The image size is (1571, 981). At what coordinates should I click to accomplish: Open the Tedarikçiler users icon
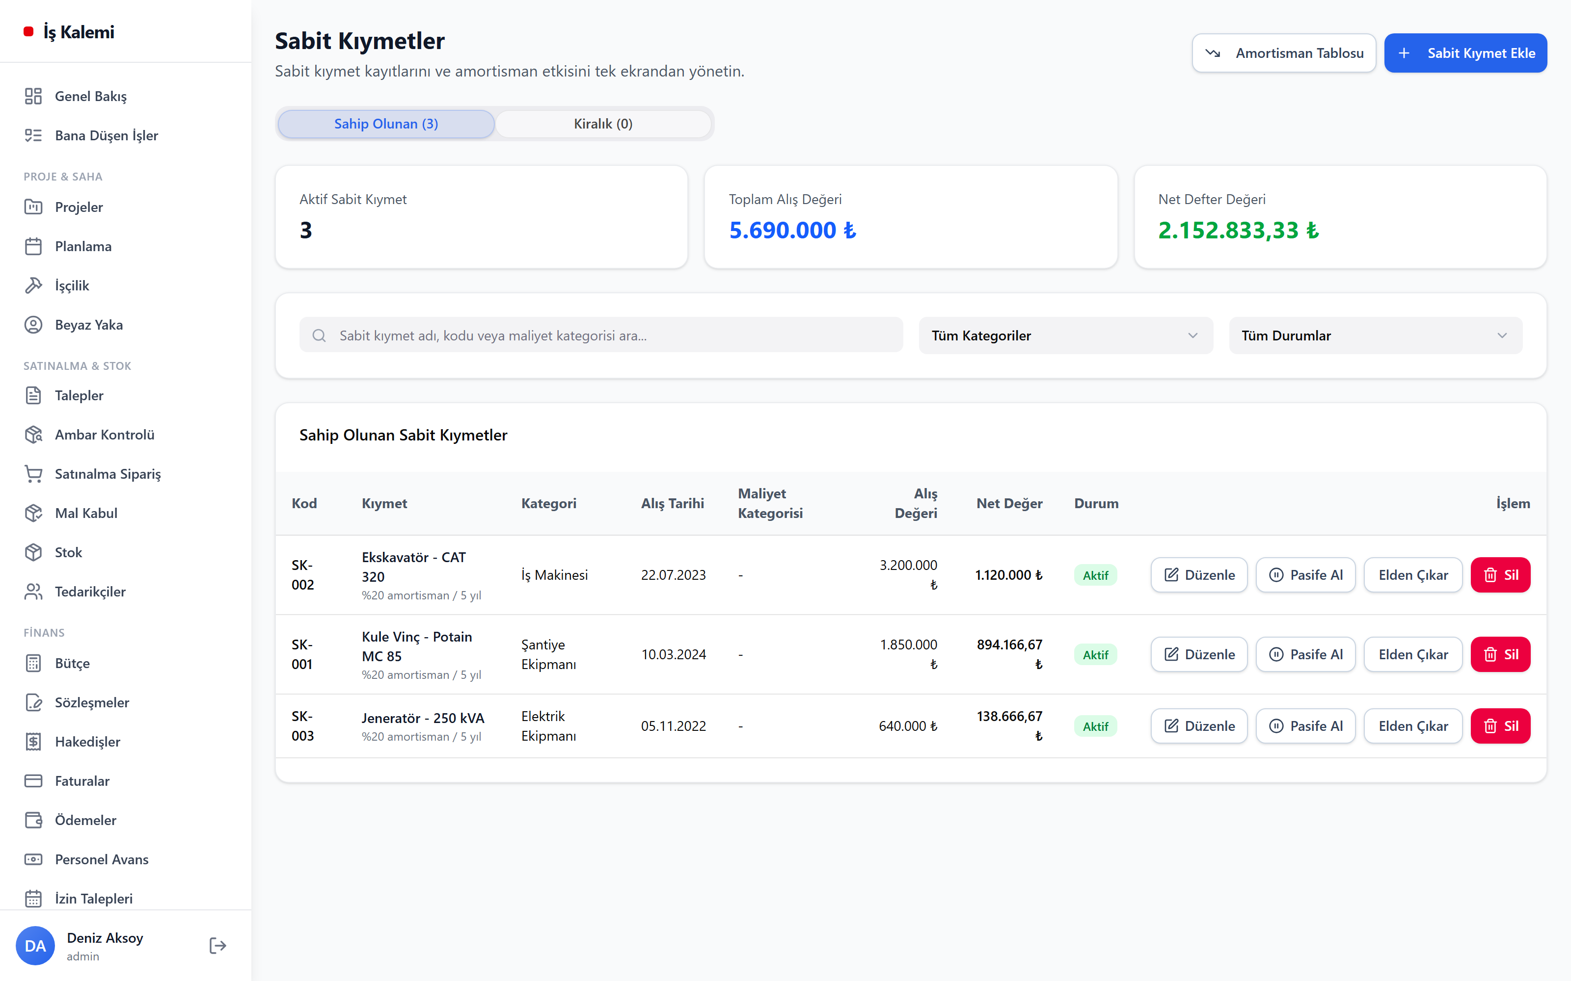(33, 591)
